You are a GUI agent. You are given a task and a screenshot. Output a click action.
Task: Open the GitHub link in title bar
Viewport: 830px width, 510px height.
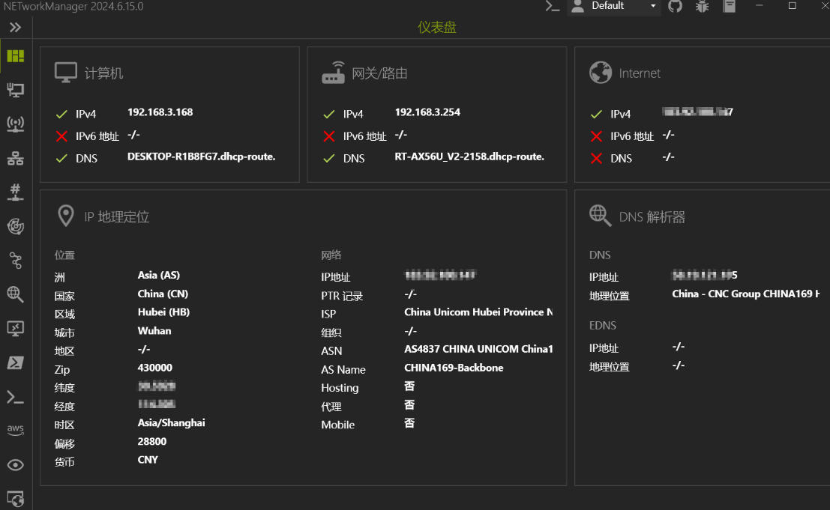(x=676, y=7)
